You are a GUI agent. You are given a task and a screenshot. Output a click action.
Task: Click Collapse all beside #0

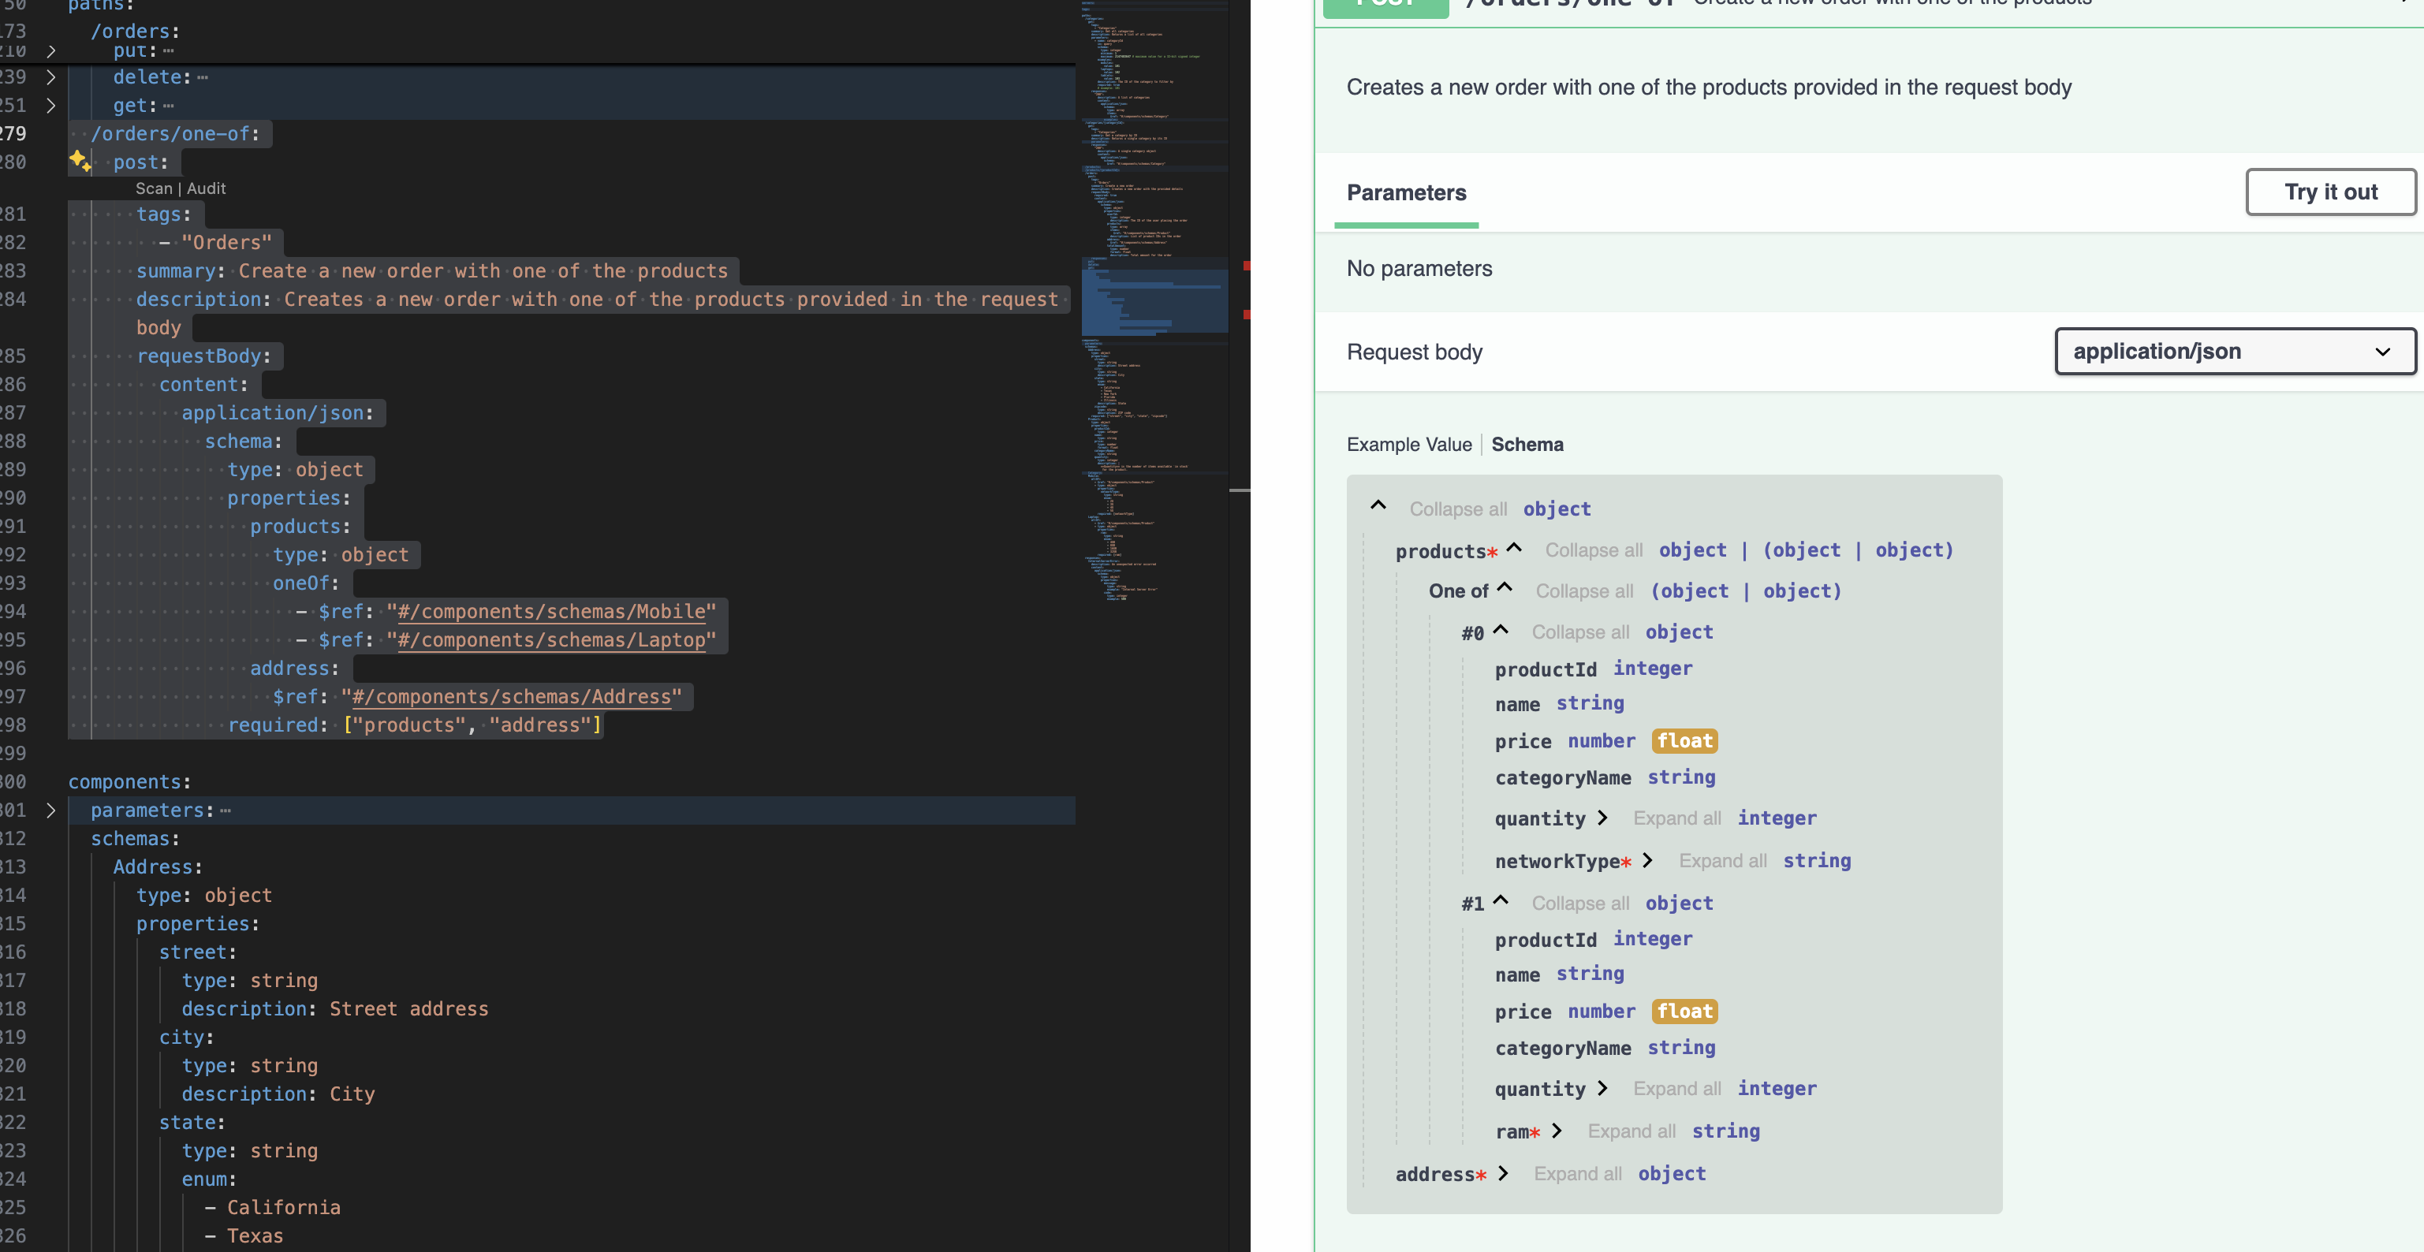pos(1580,632)
